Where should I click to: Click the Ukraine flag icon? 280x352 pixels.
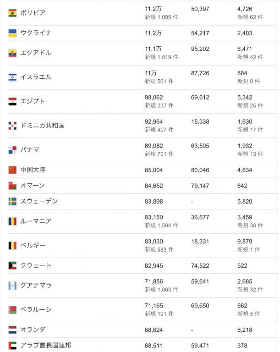12,33
